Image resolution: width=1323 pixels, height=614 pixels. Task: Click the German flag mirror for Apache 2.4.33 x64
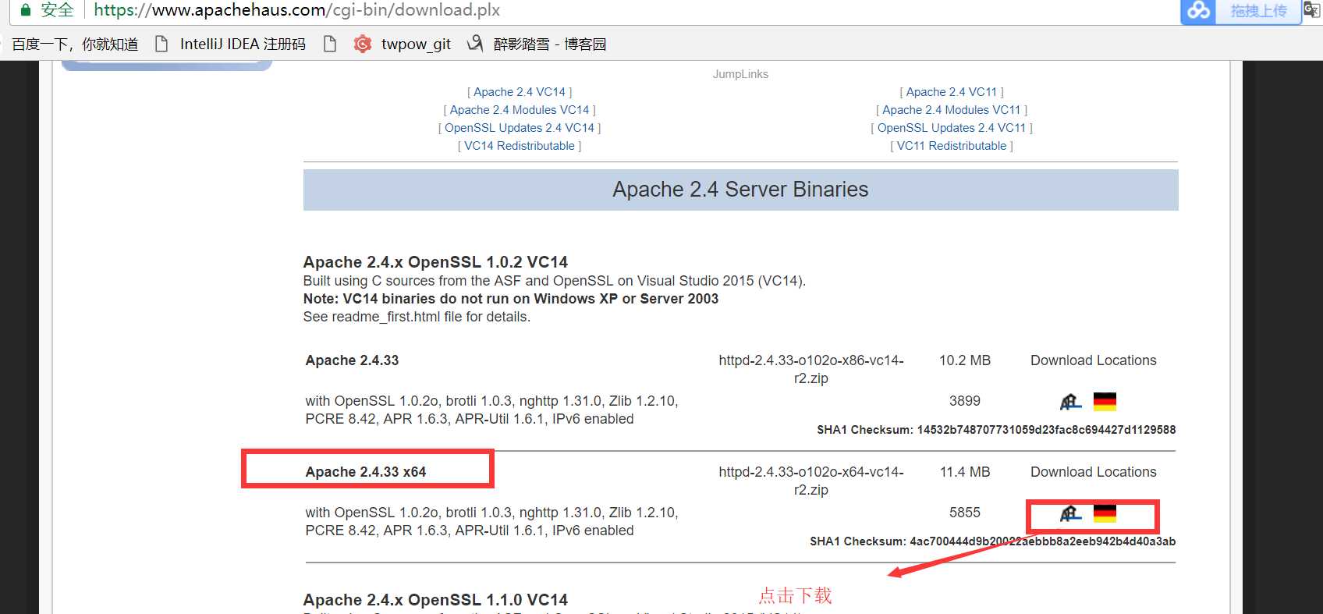tap(1105, 513)
